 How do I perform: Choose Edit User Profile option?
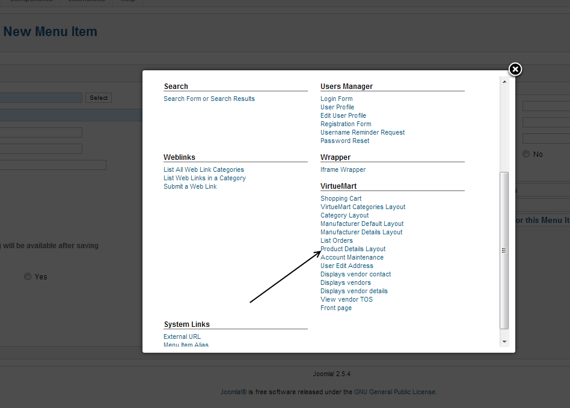pyautogui.click(x=343, y=115)
